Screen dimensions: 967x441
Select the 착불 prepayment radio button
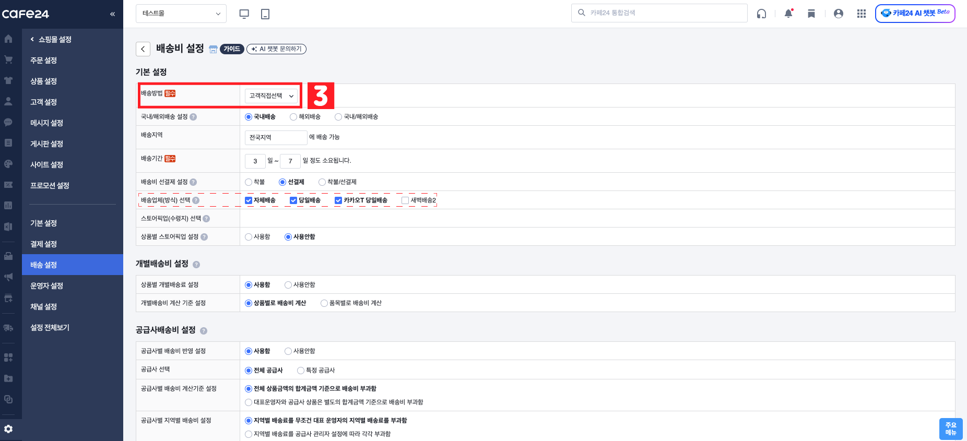(x=249, y=182)
